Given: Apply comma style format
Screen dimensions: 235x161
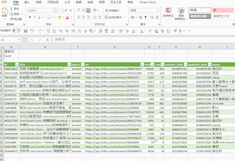Looking at the screenshot, I should [145, 17].
